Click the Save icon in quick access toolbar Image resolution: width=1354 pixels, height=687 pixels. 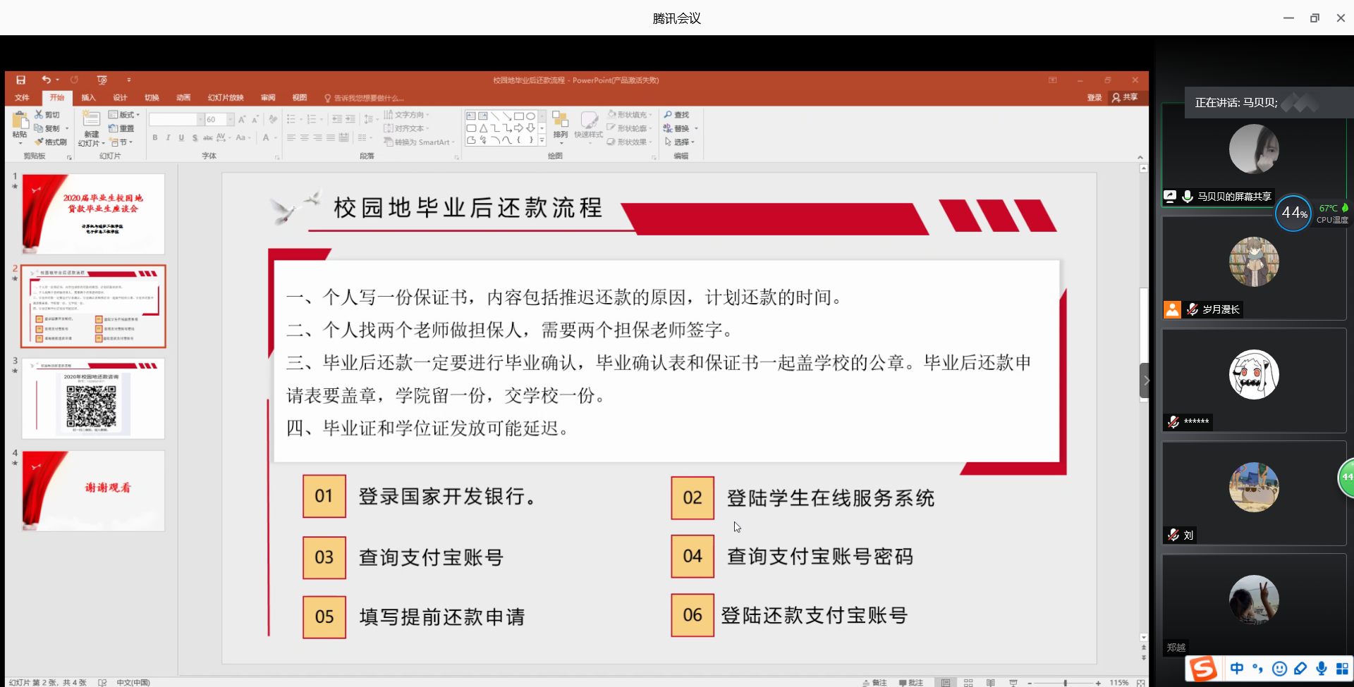[20, 80]
